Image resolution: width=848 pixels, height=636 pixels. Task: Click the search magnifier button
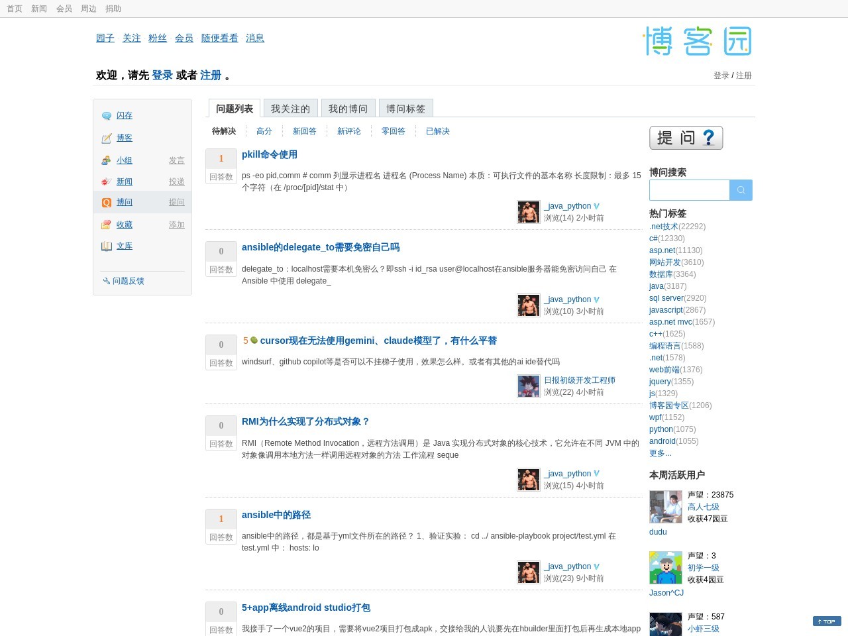tap(741, 190)
